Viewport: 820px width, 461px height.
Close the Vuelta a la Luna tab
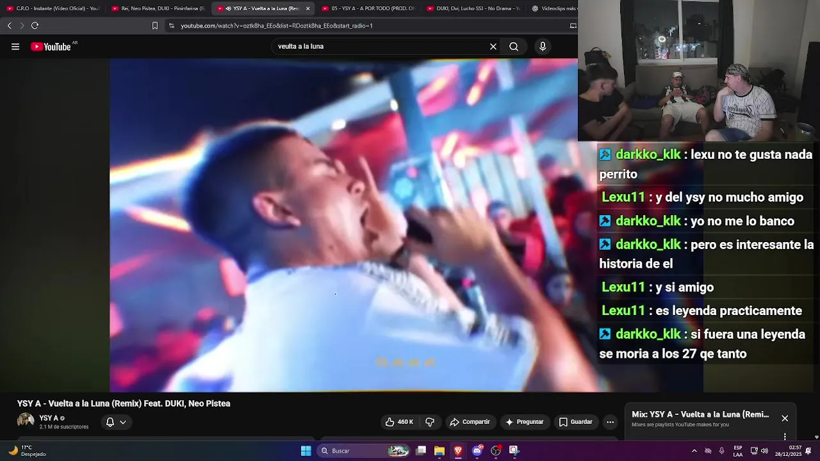pos(307,8)
